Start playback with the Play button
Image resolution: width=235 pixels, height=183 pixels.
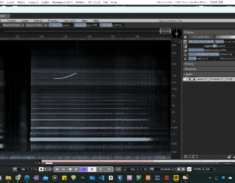pos(101,169)
